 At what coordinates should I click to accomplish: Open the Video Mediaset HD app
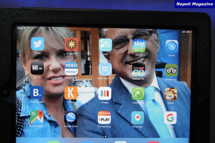coord(71,69)
